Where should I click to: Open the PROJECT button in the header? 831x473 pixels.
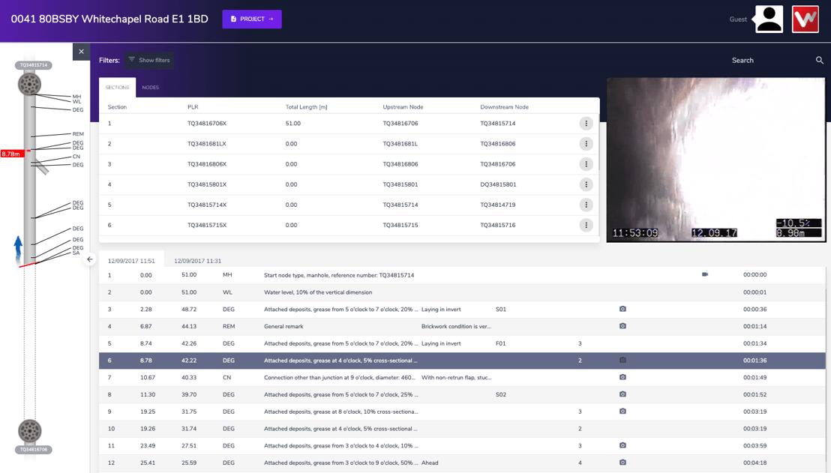click(x=252, y=19)
